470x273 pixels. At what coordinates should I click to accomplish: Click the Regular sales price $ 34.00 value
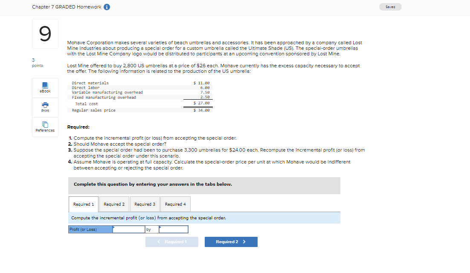[201, 110]
